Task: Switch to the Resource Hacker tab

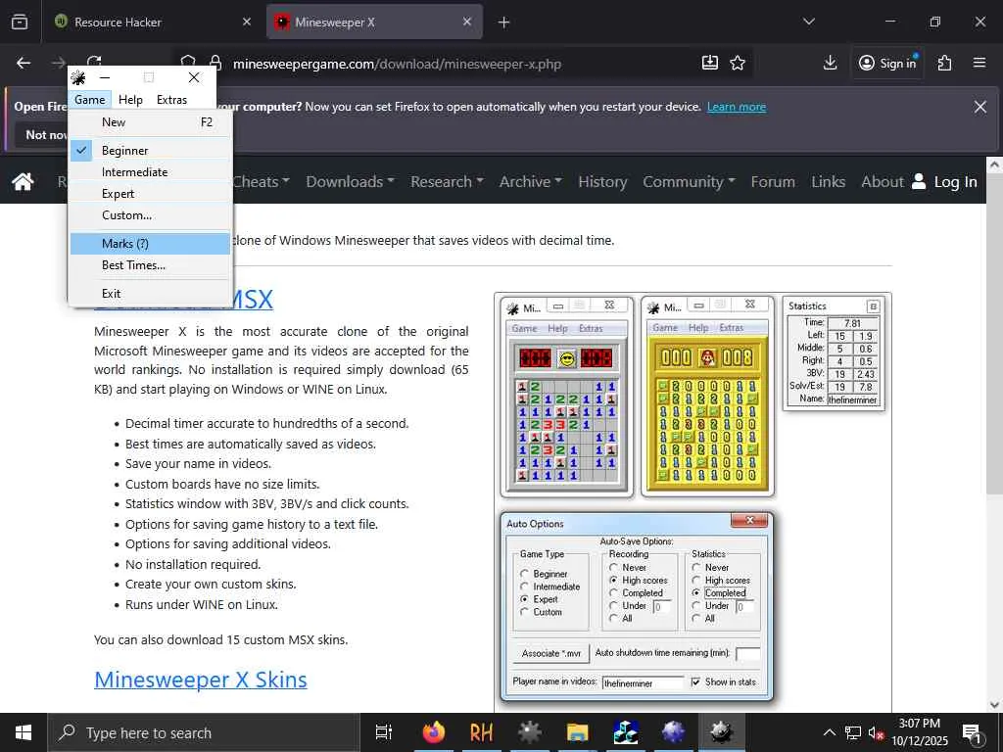Action: click(x=153, y=23)
